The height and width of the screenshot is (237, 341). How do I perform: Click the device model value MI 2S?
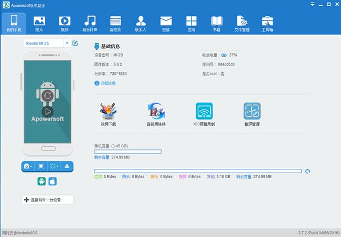pos(118,55)
